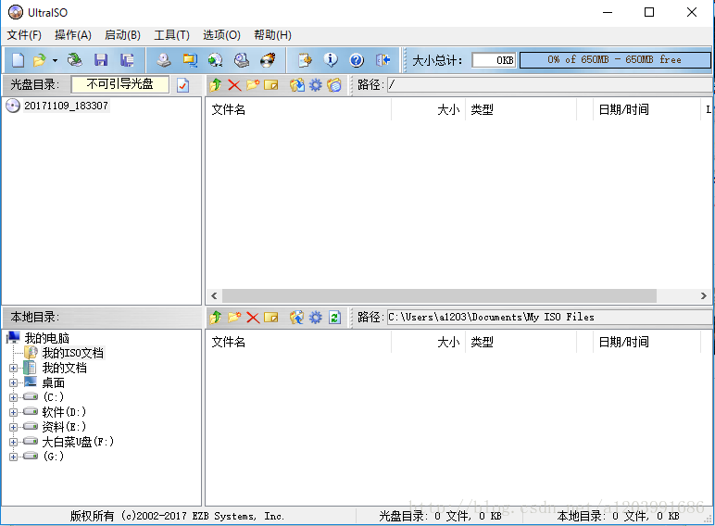Image resolution: width=715 pixels, height=526 pixels.
Task: Click the 不可引导光盘 boot status button
Action: coord(120,84)
